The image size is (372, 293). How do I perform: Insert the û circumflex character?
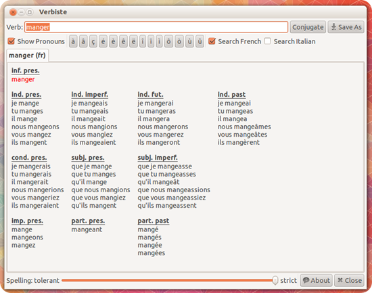click(x=200, y=41)
